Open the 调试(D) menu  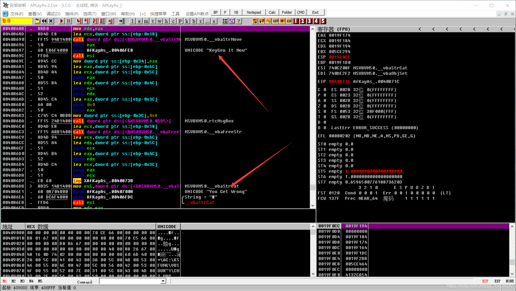53,14
